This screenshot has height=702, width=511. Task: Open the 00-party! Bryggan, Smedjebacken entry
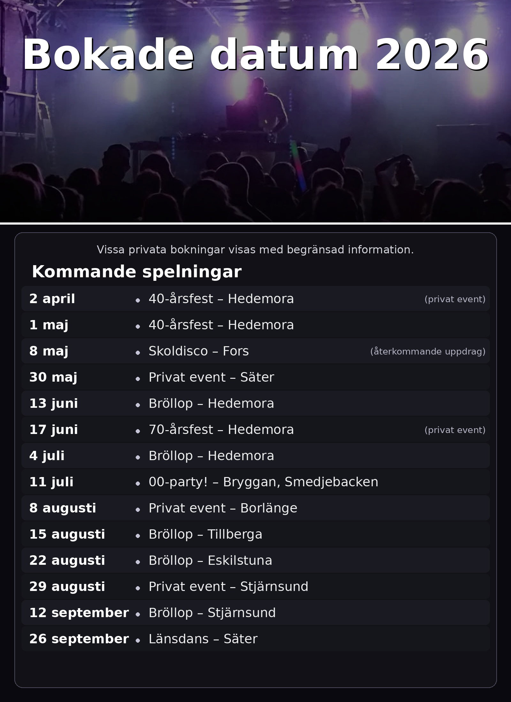pyautogui.click(x=263, y=482)
